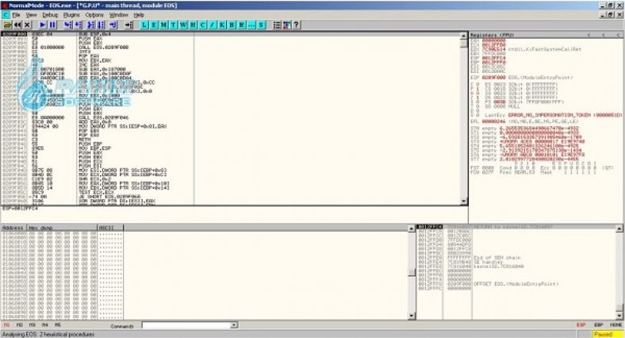Image resolution: width=625 pixels, height=338 pixels.
Task: Click stack pane scrollbar up arrow
Action: point(619,229)
